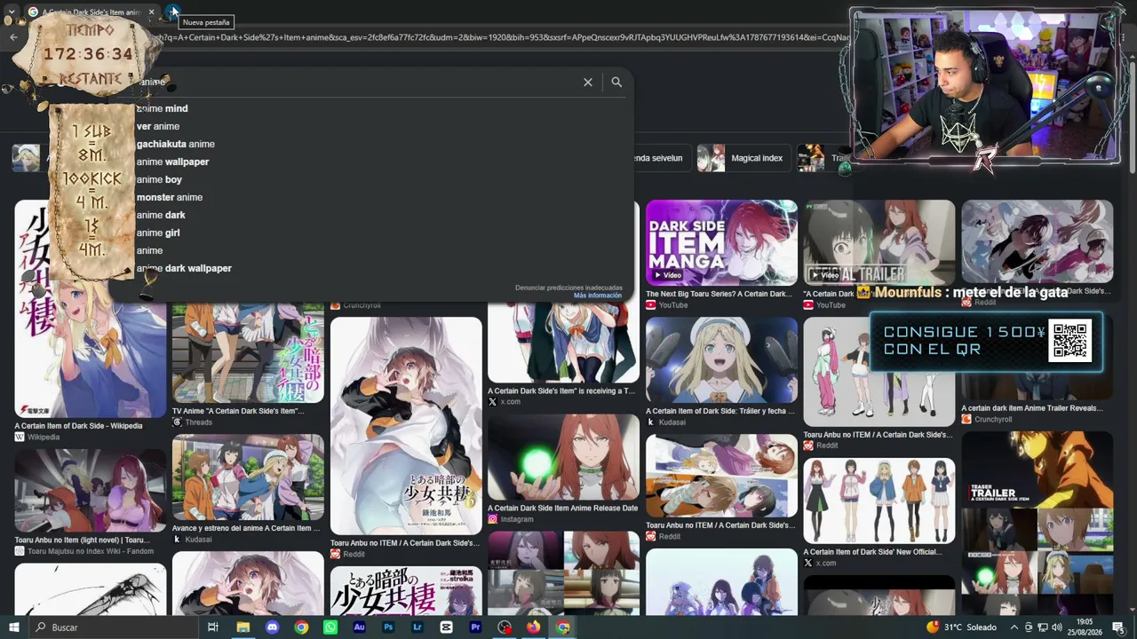1137x639 pixels.
Task: Open 'A Certain Dark Side Item Anime Release Date'
Action: click(562, 509)
